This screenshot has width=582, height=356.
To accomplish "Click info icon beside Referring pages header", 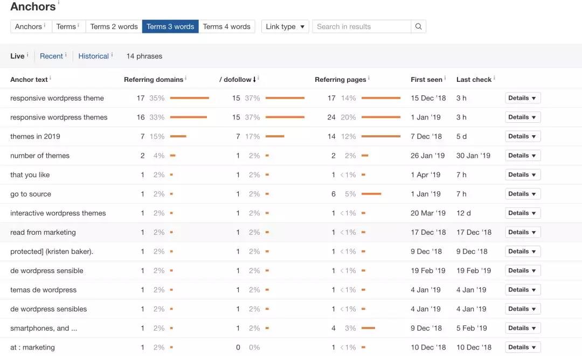I will coord(369,78).
